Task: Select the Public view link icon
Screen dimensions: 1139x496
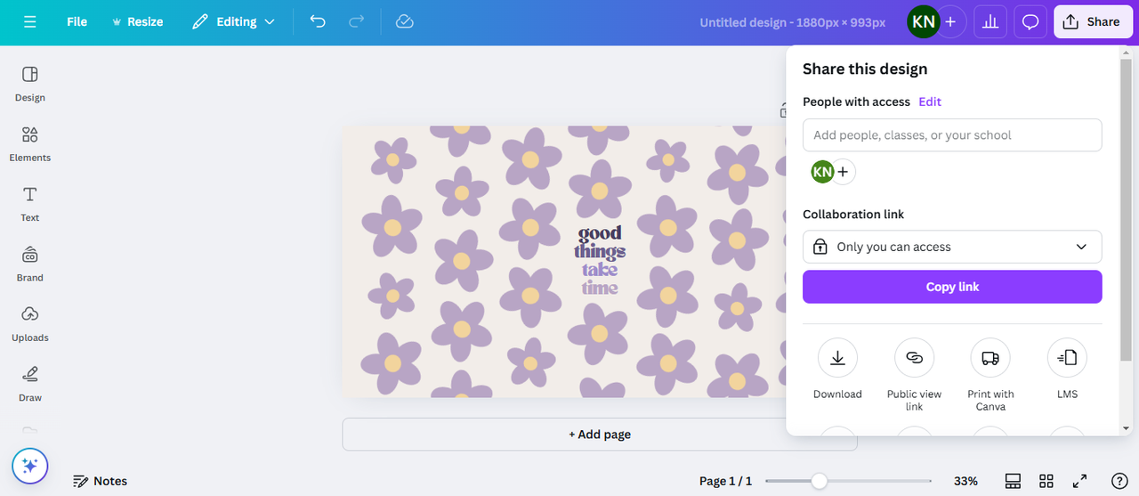Action: click(914, 358)
